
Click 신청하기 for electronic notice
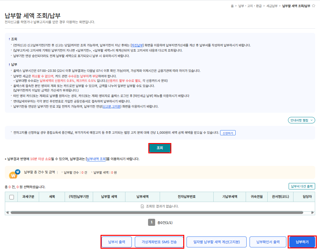pos(228,133)
